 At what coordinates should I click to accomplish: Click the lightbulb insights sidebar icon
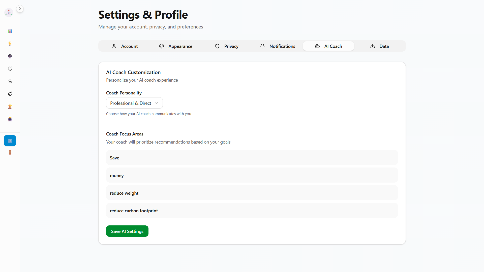pyautogui.click(x=10, y=44)
